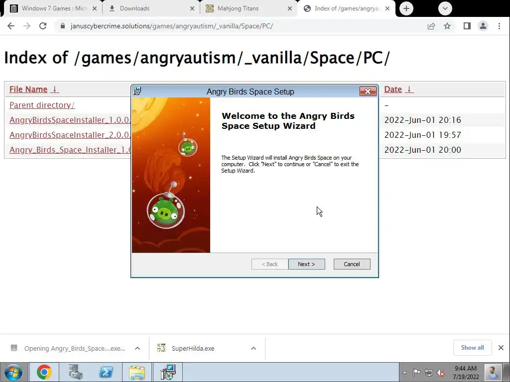Image resolution: width=510 pixels, height=382 pixels.
Task: Click the network tray icon
Action: pos(429,373)
